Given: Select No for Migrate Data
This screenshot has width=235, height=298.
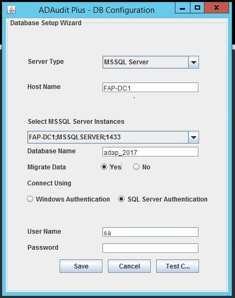Looking at the screenshot, I should point(136,167).
